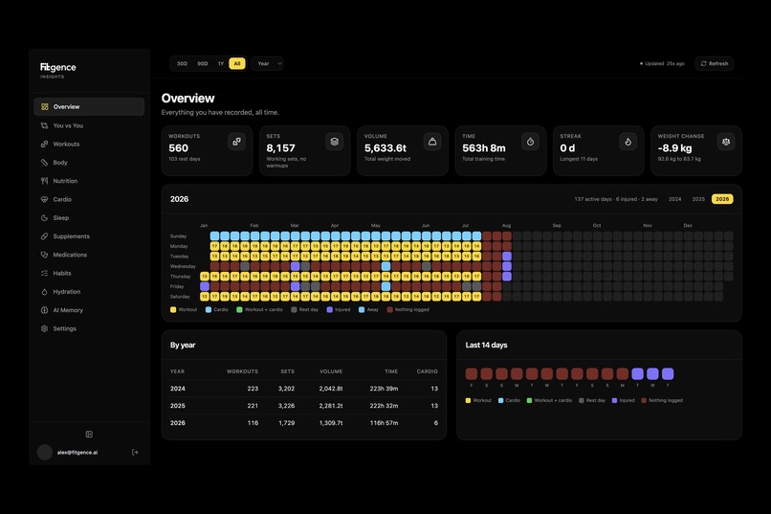Click the Cardio heart icon
771x514 pixels.
(44, 199)
